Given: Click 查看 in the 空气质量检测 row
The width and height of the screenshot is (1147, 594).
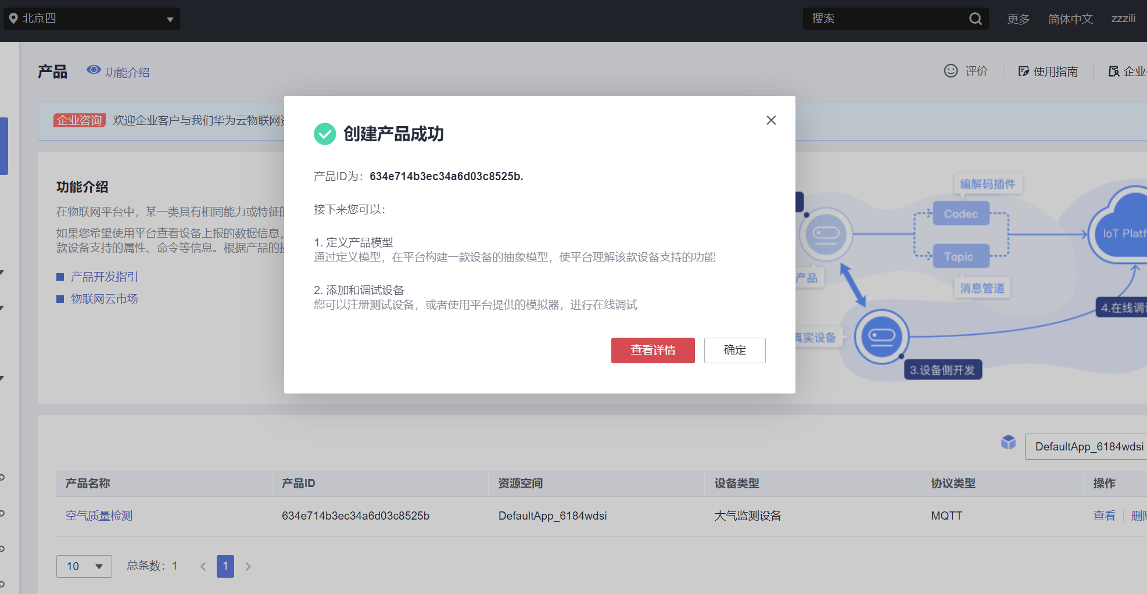Looking at the screenshot, I should click(1104, 516).
